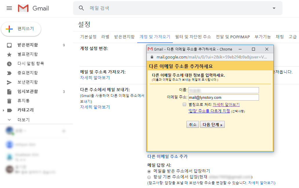The height and width of the screenshot is (188, 299).
Task: Click '답장' 주소를 다르게 지정 link
Action: (x=209, y=111)
